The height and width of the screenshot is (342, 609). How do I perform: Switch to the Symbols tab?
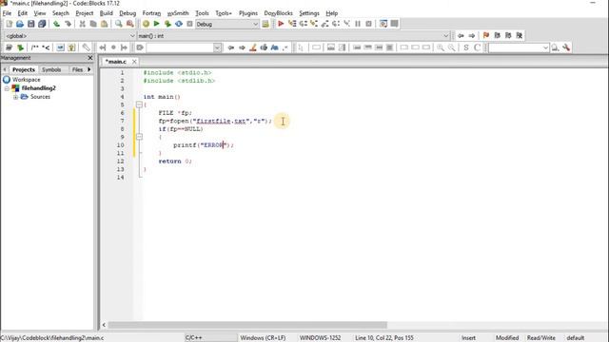click(x=51, y=69)
